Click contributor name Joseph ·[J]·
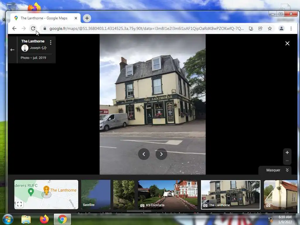300x225 pixels. point(38,48)
